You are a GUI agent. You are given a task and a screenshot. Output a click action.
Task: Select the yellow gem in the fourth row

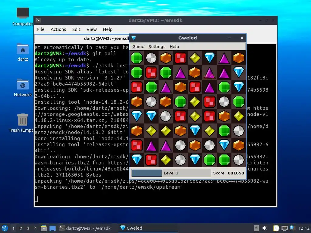[195, 101]
